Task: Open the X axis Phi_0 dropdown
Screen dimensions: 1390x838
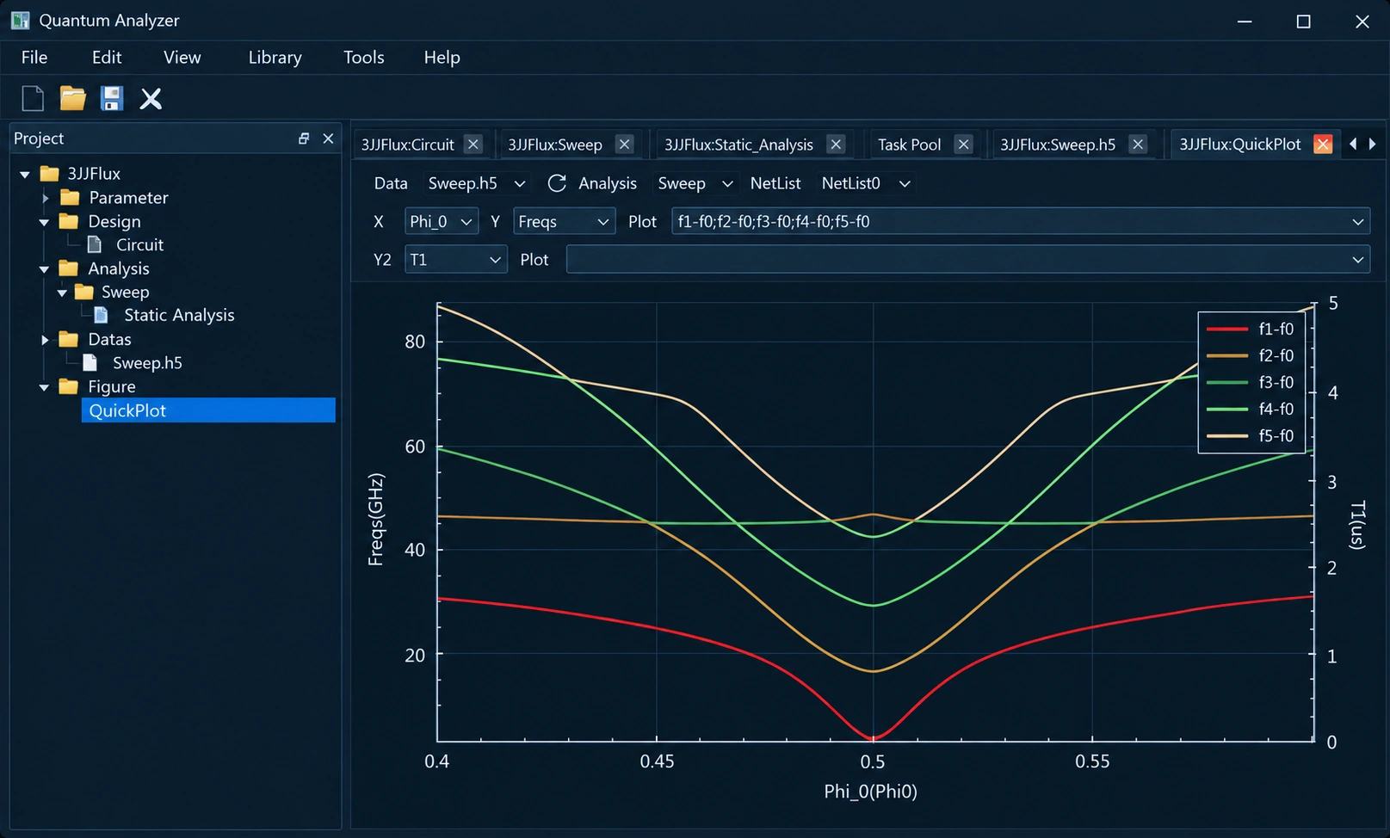Action: (x=442, y=221)
